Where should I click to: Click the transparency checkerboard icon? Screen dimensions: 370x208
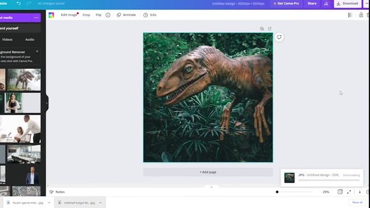tap(350, 15)
